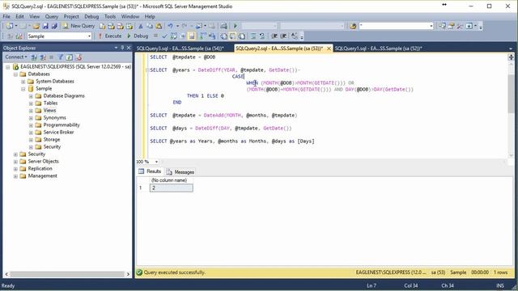Click the Copy icon in toolbar
518x291 pixels.
click(150, 26)
